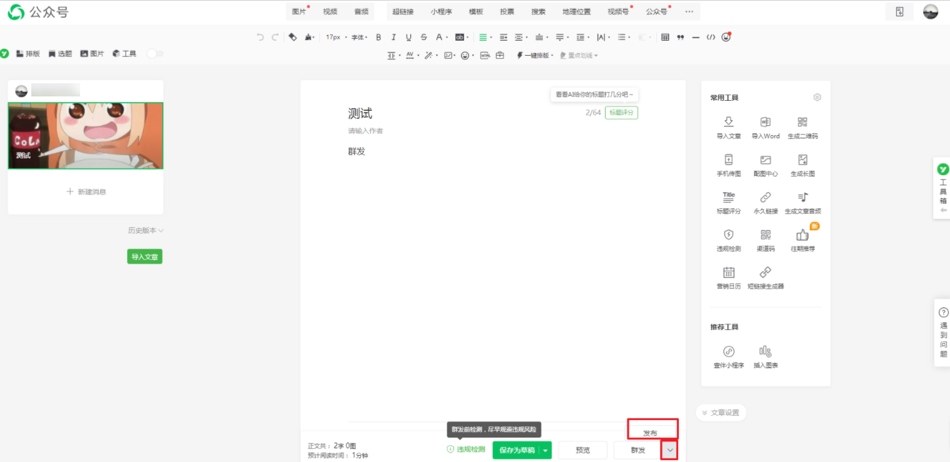Select 小程序 in the insert menu
Image resolution: width=950 pixels, height=462 pixels.
(x=441, y=12)
